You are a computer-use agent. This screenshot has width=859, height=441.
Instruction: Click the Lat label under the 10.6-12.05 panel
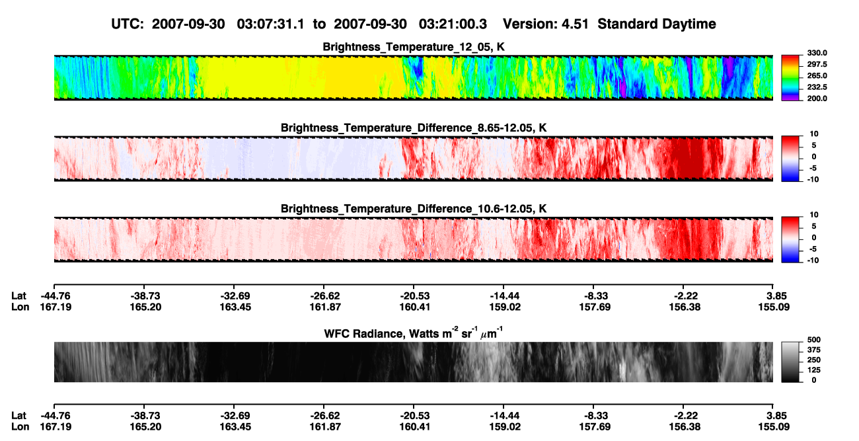click(19, 296)
